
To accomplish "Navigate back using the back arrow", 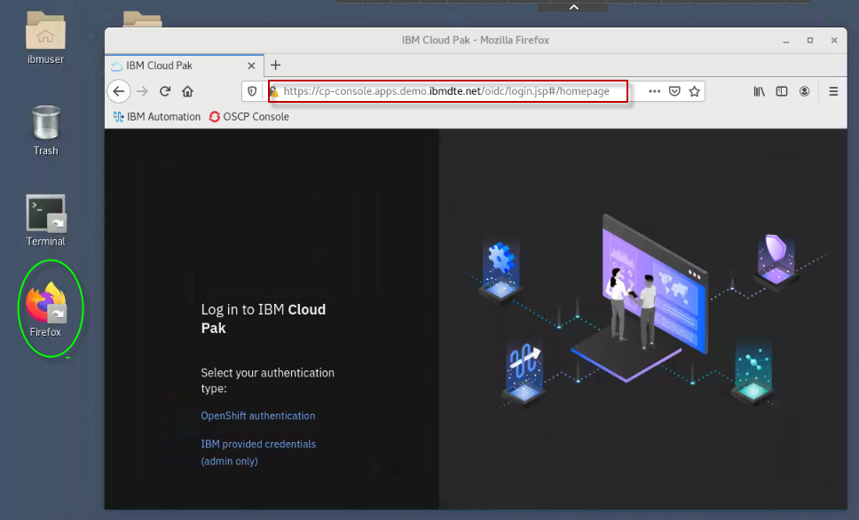I will tap(119, 91).
